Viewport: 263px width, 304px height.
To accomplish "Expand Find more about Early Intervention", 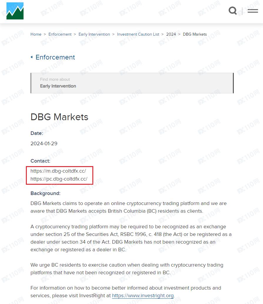I will tap(132, 83).
